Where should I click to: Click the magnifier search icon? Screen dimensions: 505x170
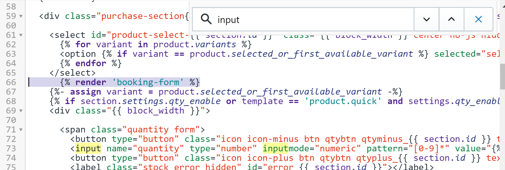pos(206,19)
